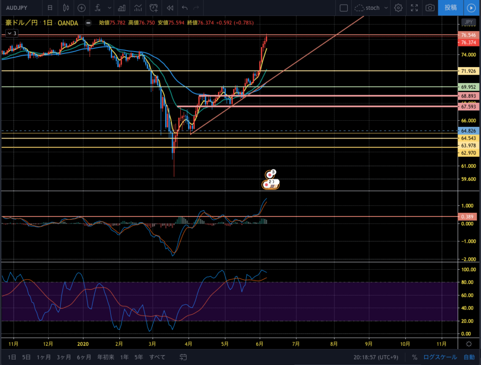
Task: Click the 豪ドル／円 symbol title
Action: pyautogui.click(x=22, y=23)
